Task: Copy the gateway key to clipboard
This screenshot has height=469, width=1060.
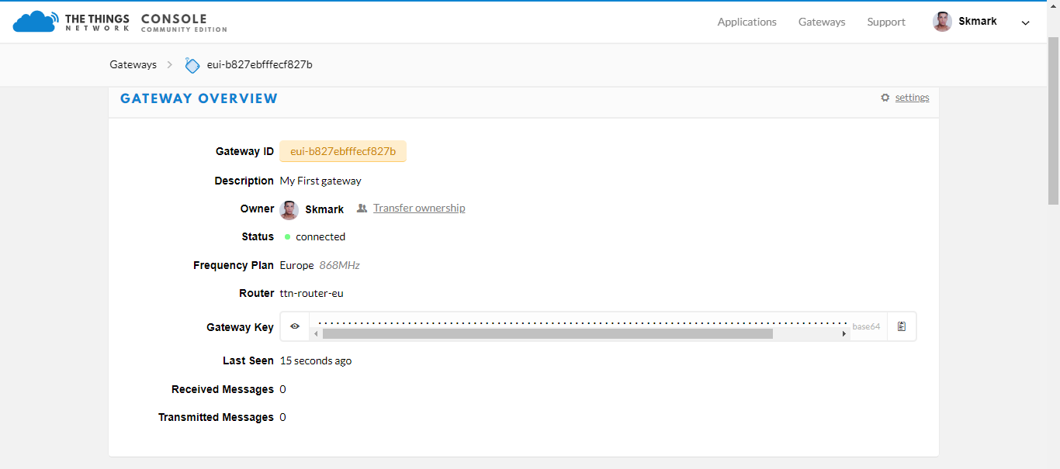Action: (902, 326)
